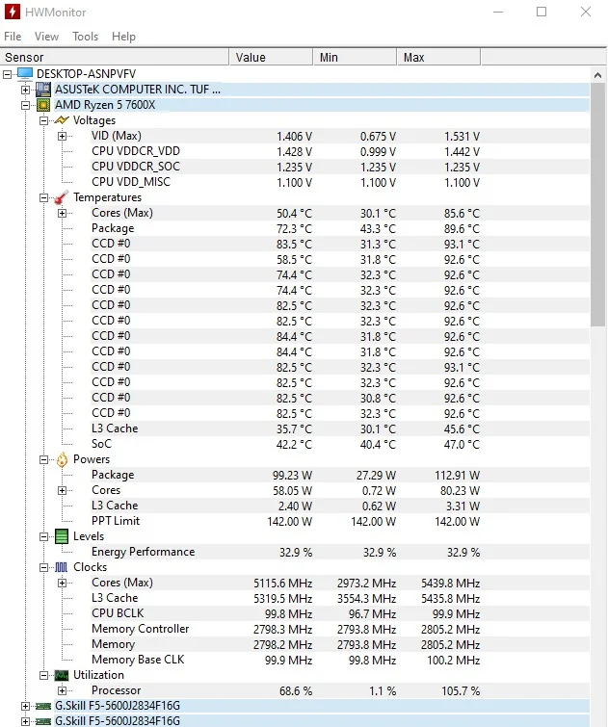Click the scrollbar up arrow
This screenshot has width=608, height=727.
click(597, 75)
